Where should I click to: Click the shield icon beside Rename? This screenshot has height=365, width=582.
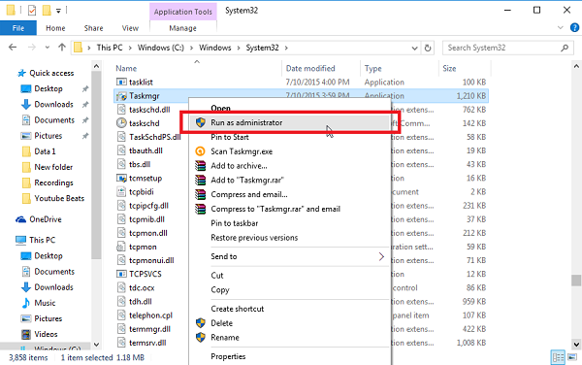tap(201, 337)
